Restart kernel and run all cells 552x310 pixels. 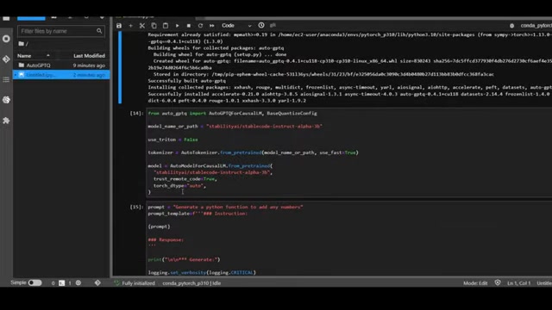tap(212, 26)
